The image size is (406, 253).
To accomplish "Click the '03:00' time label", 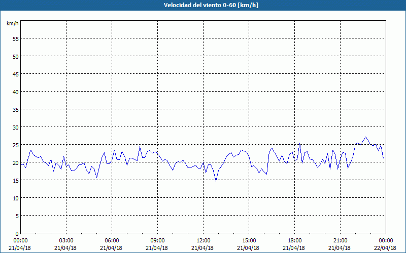I will click(66, 241).
